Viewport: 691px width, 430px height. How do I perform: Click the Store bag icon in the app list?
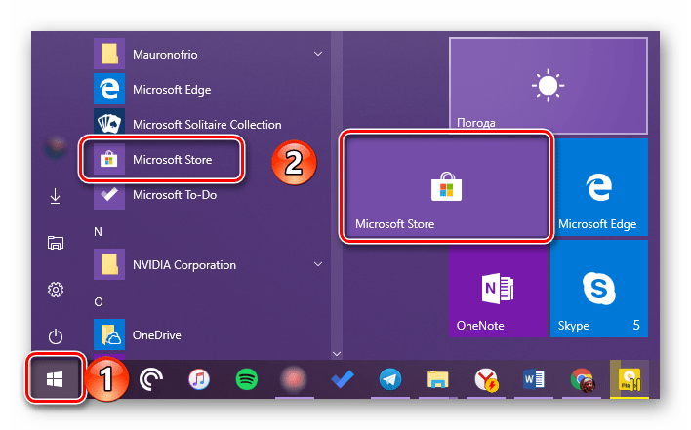109,159
